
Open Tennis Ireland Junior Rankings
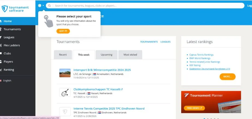click(x=205, y=62)
